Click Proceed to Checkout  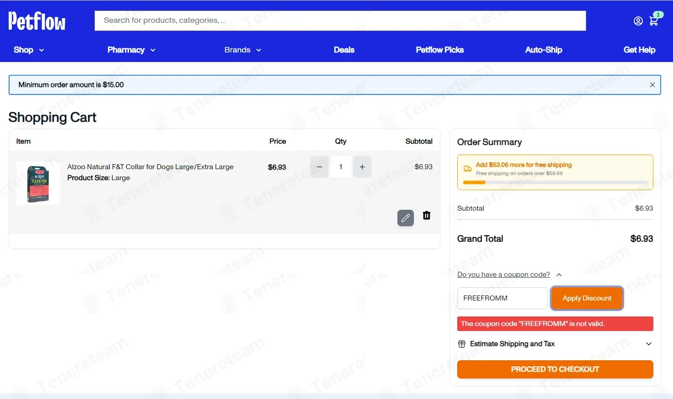(555, 369)
